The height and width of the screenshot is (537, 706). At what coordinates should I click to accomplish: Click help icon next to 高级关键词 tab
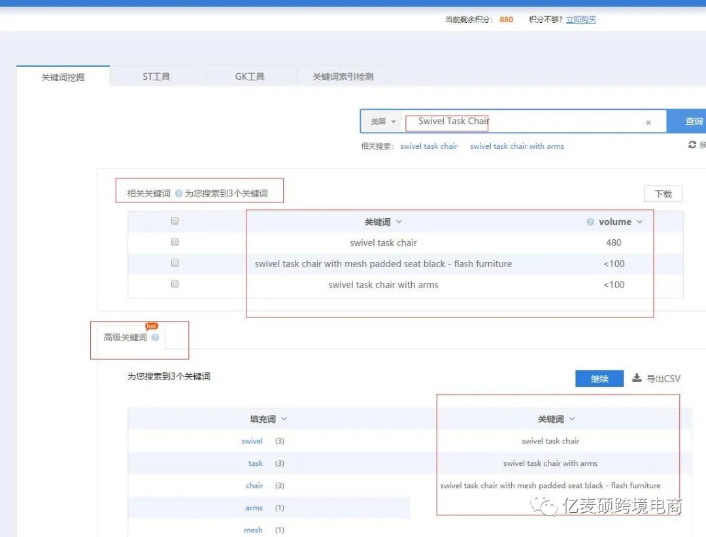click(155, 338)
